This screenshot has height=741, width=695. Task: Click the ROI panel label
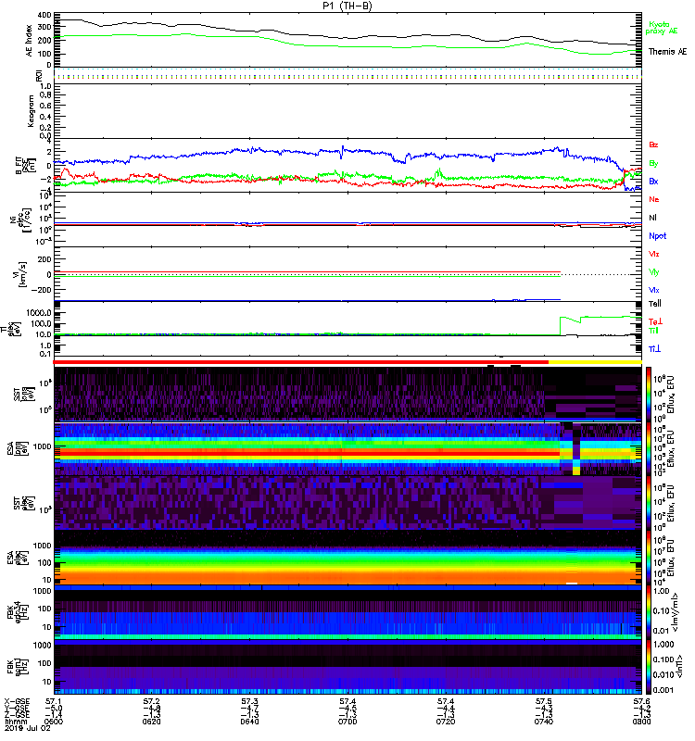(39, 75)
